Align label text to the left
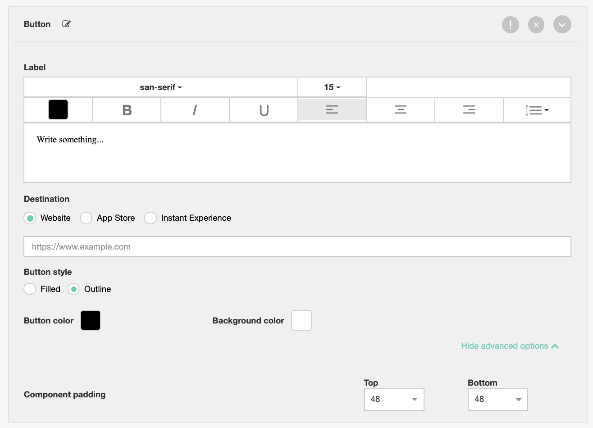Image resolution: width=593 pixels, height=428 pixels. coord(332,110)
